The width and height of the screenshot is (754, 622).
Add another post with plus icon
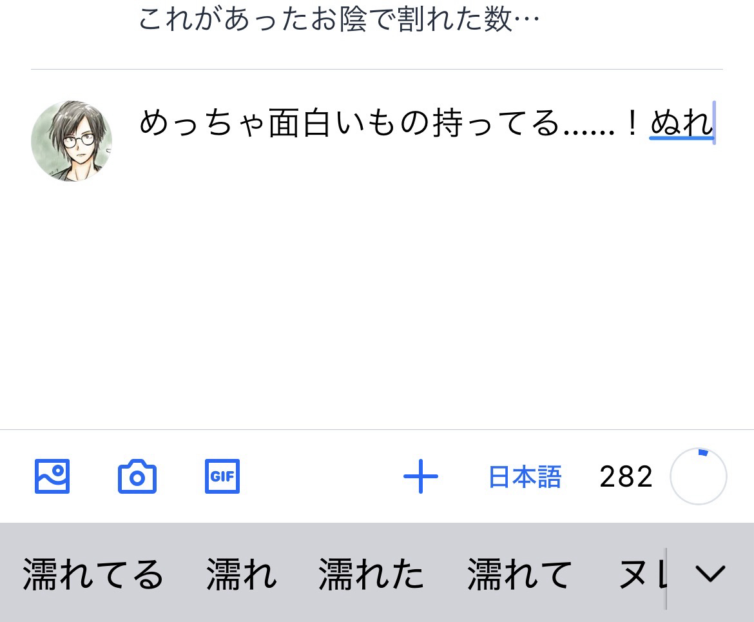click(x=421, y=476)
